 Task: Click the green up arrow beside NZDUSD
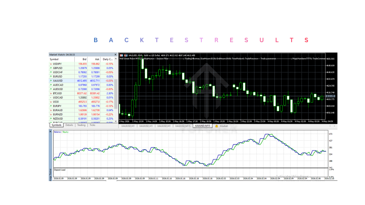51,118
